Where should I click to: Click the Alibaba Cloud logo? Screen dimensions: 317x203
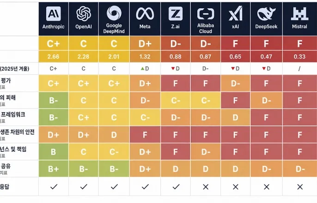pyautogui.click(x=206, y=14)
